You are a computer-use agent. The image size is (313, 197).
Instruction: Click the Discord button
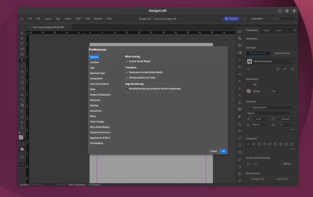point(231,19)
